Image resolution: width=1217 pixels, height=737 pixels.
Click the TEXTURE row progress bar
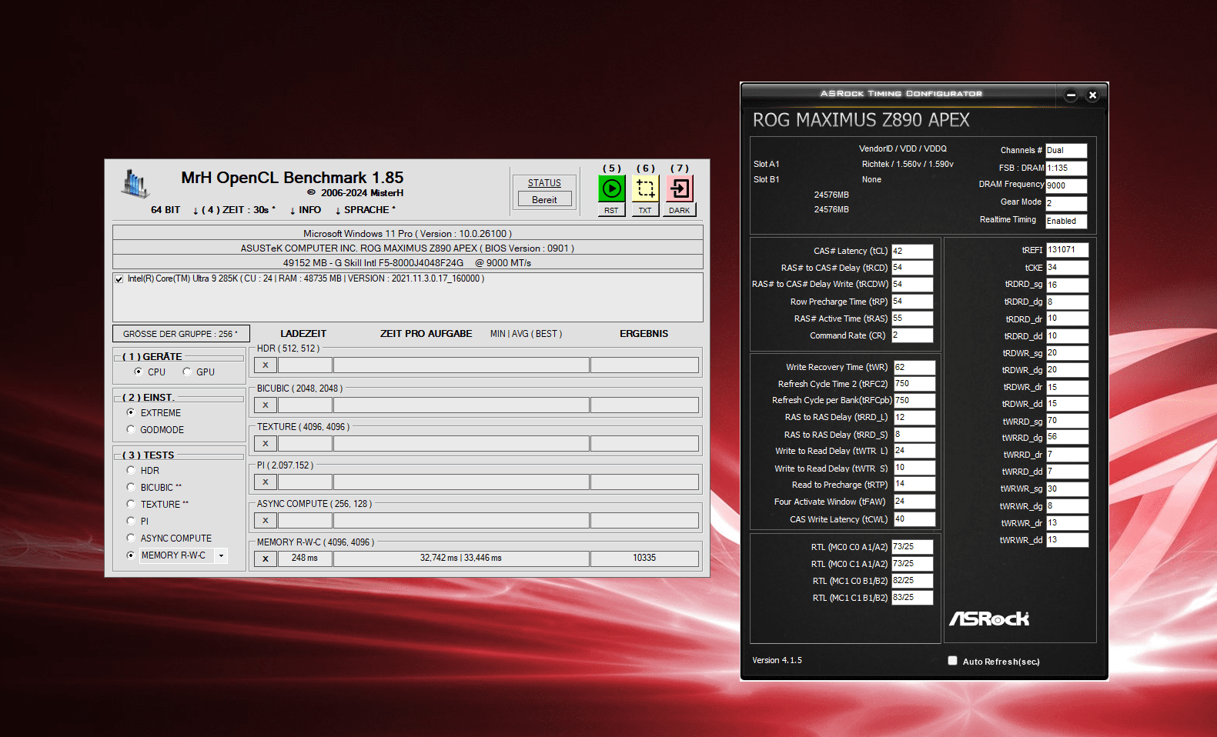click(461, 443)
